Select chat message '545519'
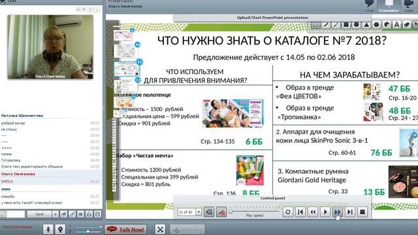The image size is (418, 235). coord(7,181)
